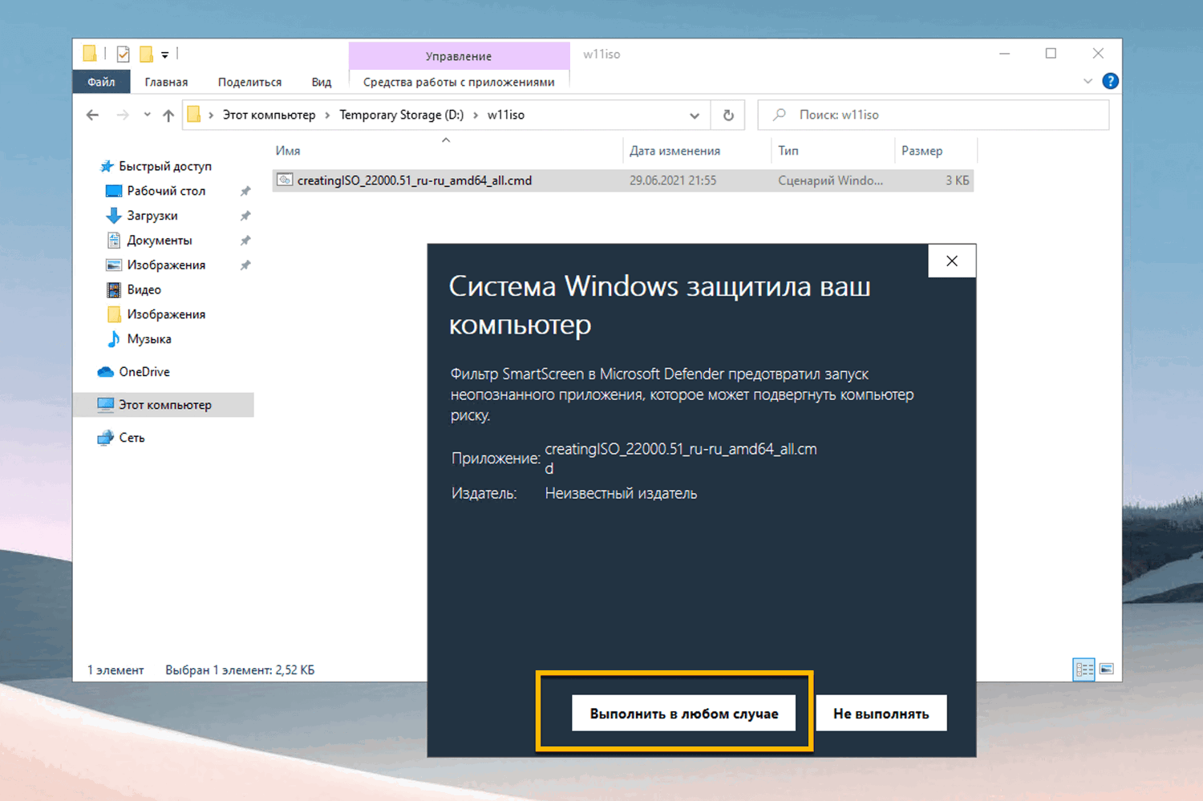The height and width of the screenshot is (801, 1203).
Task: Open the Рабочий стол folder in sidebar
Action: (164, 191)
